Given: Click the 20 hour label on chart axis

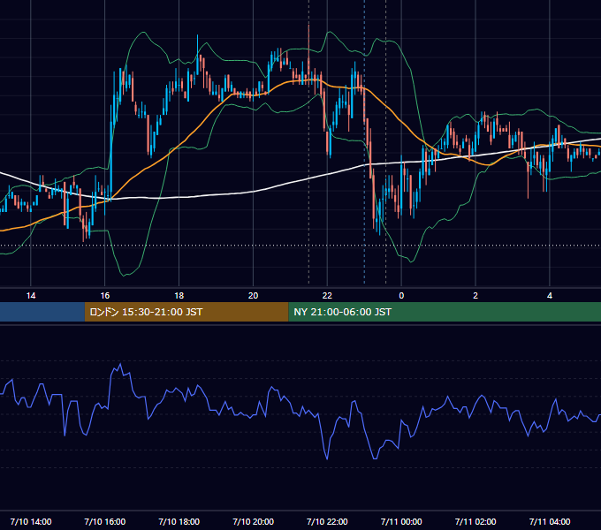Looking at the screenshot, I should tap(253, 296).
